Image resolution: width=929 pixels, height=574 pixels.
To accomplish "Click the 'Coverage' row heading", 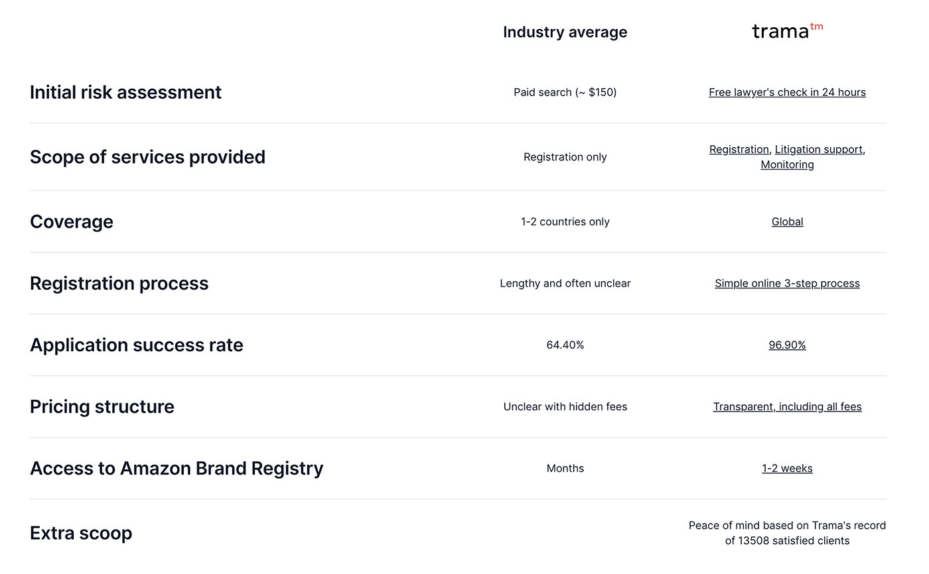I will coord(72,221).
